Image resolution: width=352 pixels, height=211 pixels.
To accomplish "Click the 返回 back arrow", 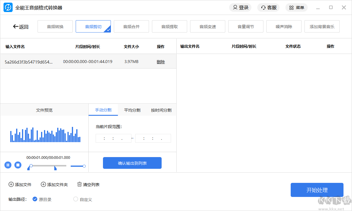I will click(x=16, y=26).
